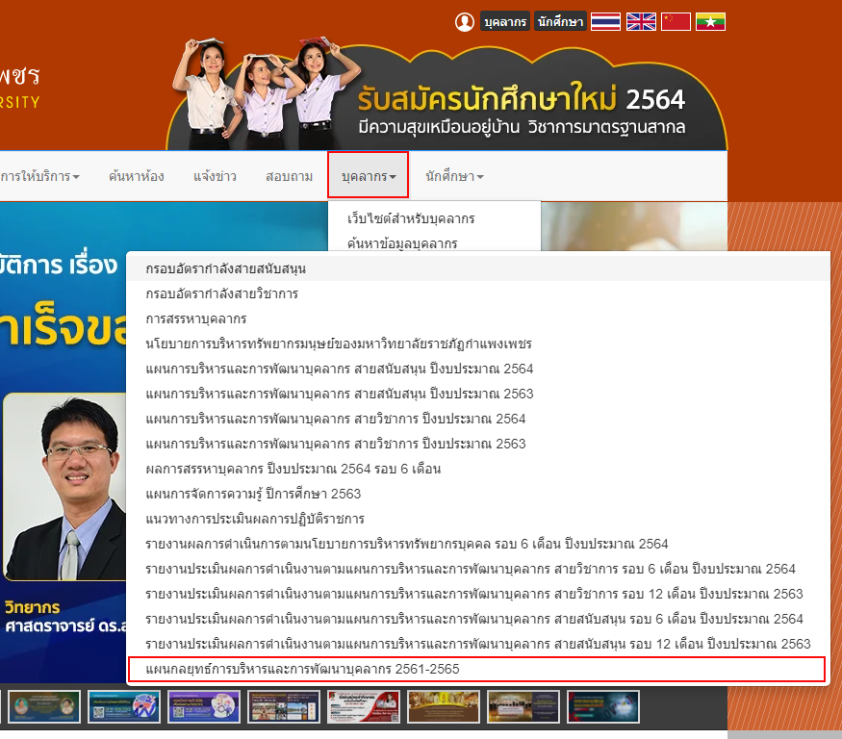This screenshot has height=739, width=842.
Task: Open the ค้นหาห้อง menu item
Action: click(137, 176)
